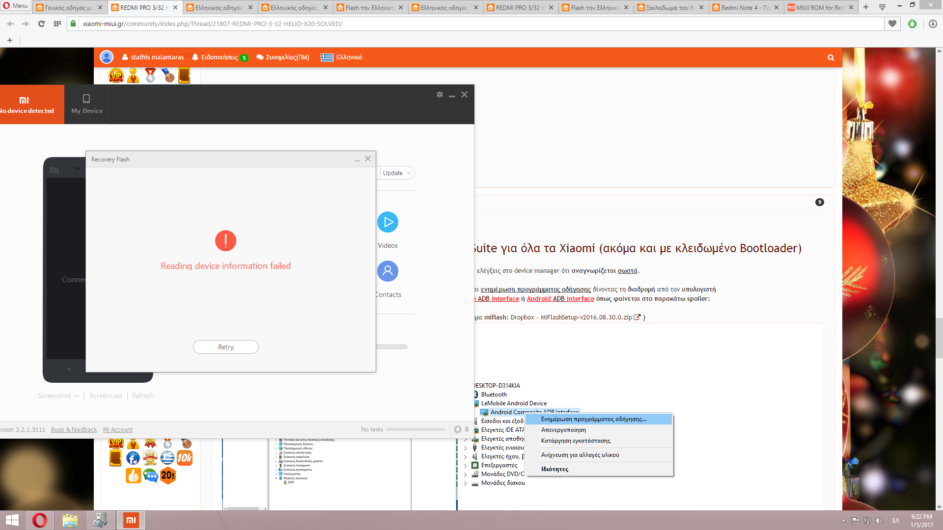Click the page vertical scrollbar thumb
Viewport: 943px width, 530px height.
939,339
